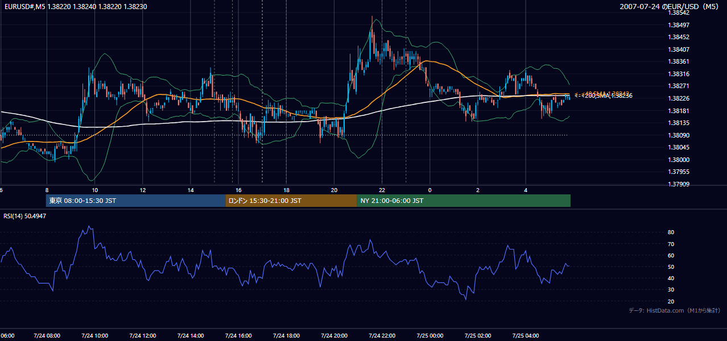Click price level 1.37955 on axis
This screenshot has height=341, width=727.
680,172
